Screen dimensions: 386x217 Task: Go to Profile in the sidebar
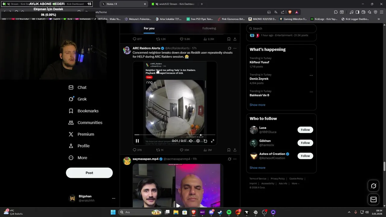pyautogui.click(x=79, y=146)
